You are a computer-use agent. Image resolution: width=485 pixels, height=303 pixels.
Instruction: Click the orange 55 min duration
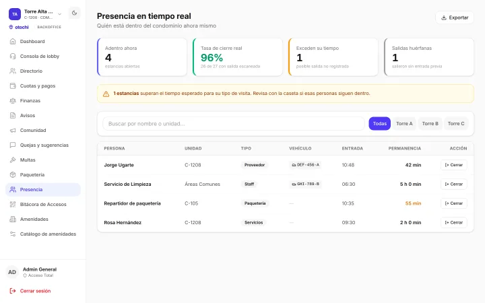click(x=413, y=203)
